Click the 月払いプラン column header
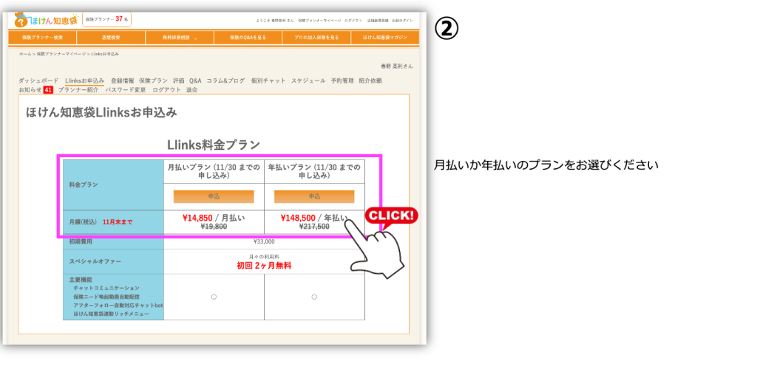The image size is (757, 372). [x=214, y=171]
